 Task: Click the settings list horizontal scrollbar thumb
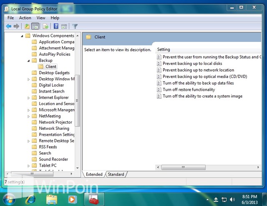(184, 167)
